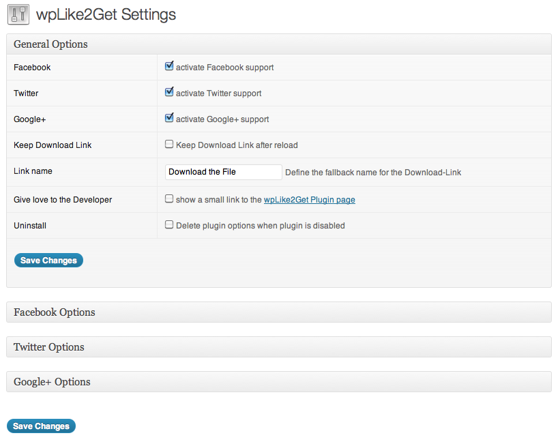Open the wpLike2Get Plugin page link
Screen dimensions: 560x442
[309, 200]
